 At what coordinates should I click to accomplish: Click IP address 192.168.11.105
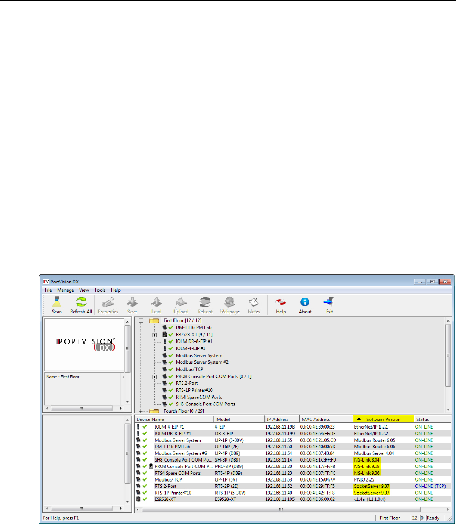coord(280,499)
